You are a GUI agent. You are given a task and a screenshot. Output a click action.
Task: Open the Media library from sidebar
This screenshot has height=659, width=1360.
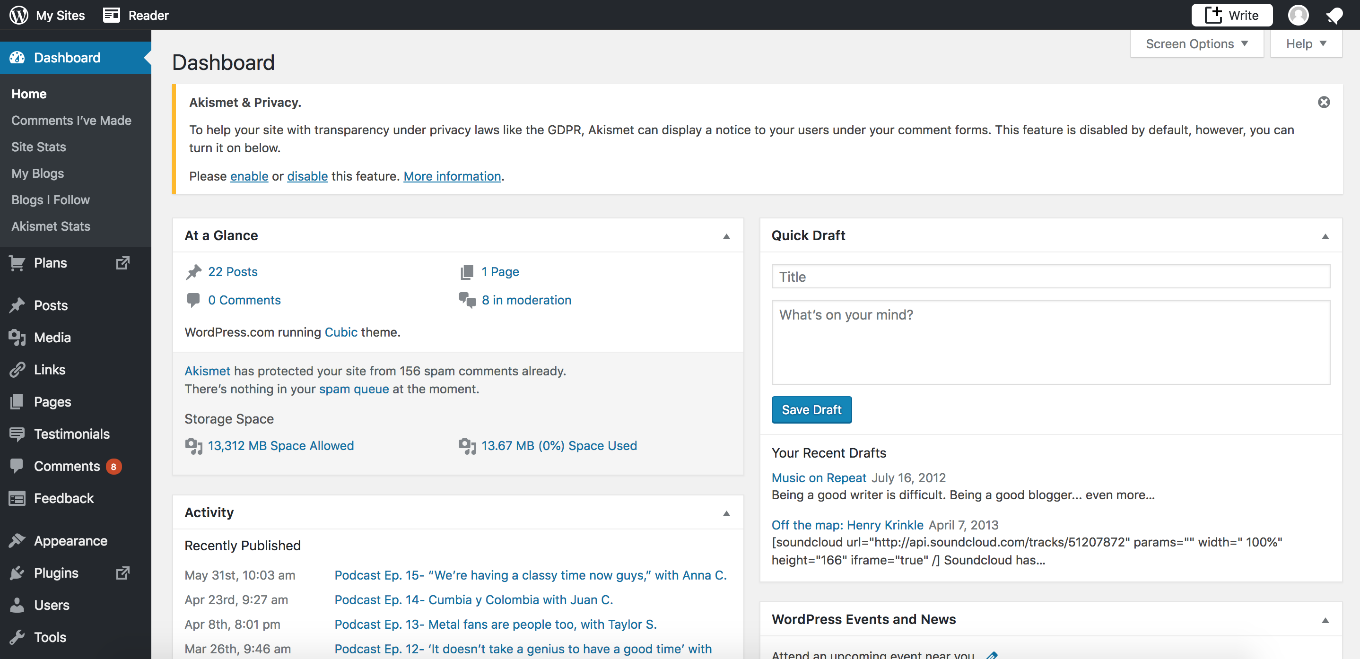pos(52,337)
